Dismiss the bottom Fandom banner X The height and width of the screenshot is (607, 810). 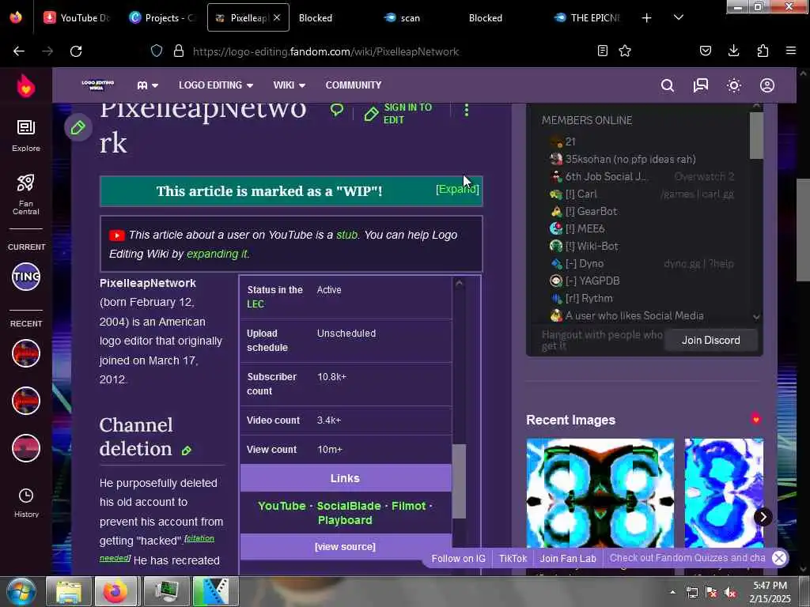(779, 558)
